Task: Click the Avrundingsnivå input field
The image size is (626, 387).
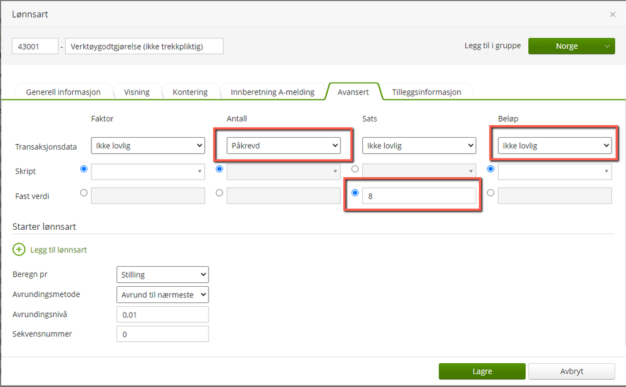Action: pyautogui.click(x=162, y=314)
